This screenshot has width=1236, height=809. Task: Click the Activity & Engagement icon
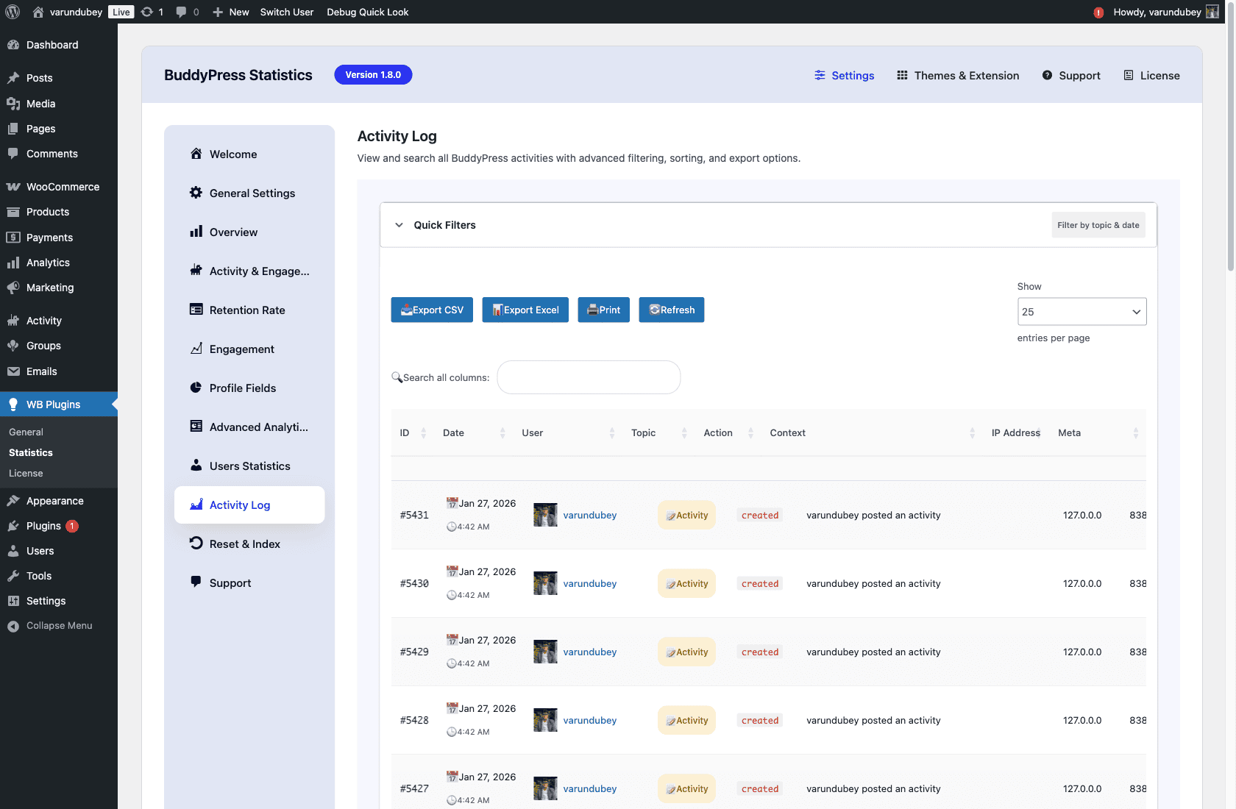196,271
